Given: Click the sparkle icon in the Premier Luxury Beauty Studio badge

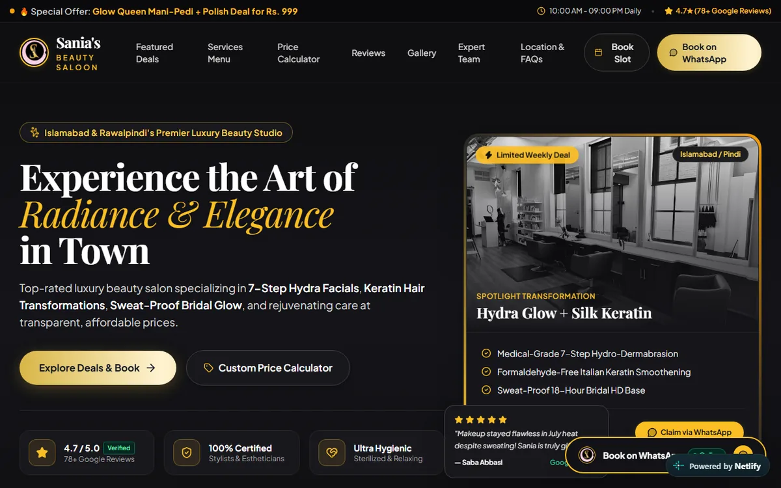Looking at the screenshot, I should point(35,133).
